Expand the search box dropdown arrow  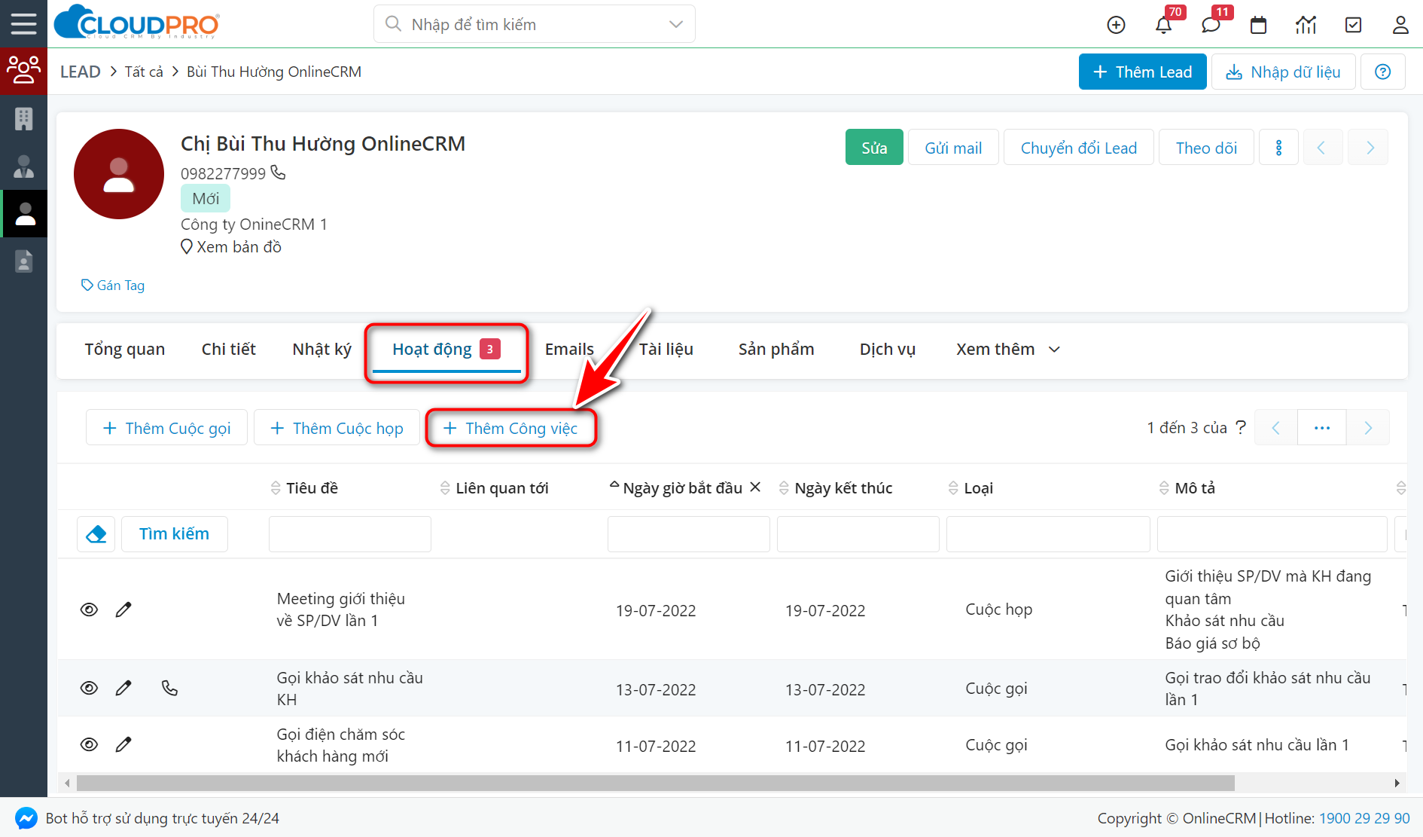click(x=675, y=24)
